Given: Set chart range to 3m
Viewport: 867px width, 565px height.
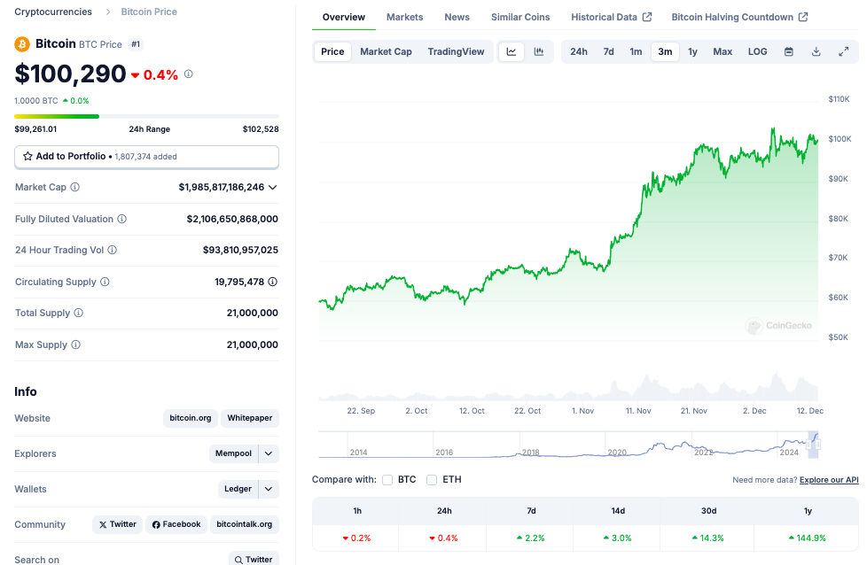Looking at the screenshot, I should 665,52.
